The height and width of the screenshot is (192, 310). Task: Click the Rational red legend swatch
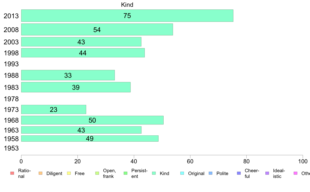point(12,173)
